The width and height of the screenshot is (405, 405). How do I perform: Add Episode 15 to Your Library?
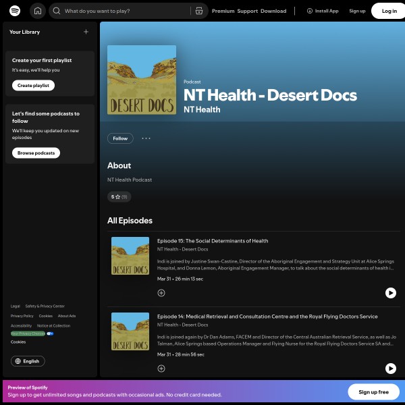161,293
